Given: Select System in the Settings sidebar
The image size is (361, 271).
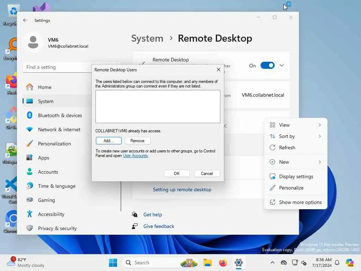Looking at the screenshot, I should point(45,101).
